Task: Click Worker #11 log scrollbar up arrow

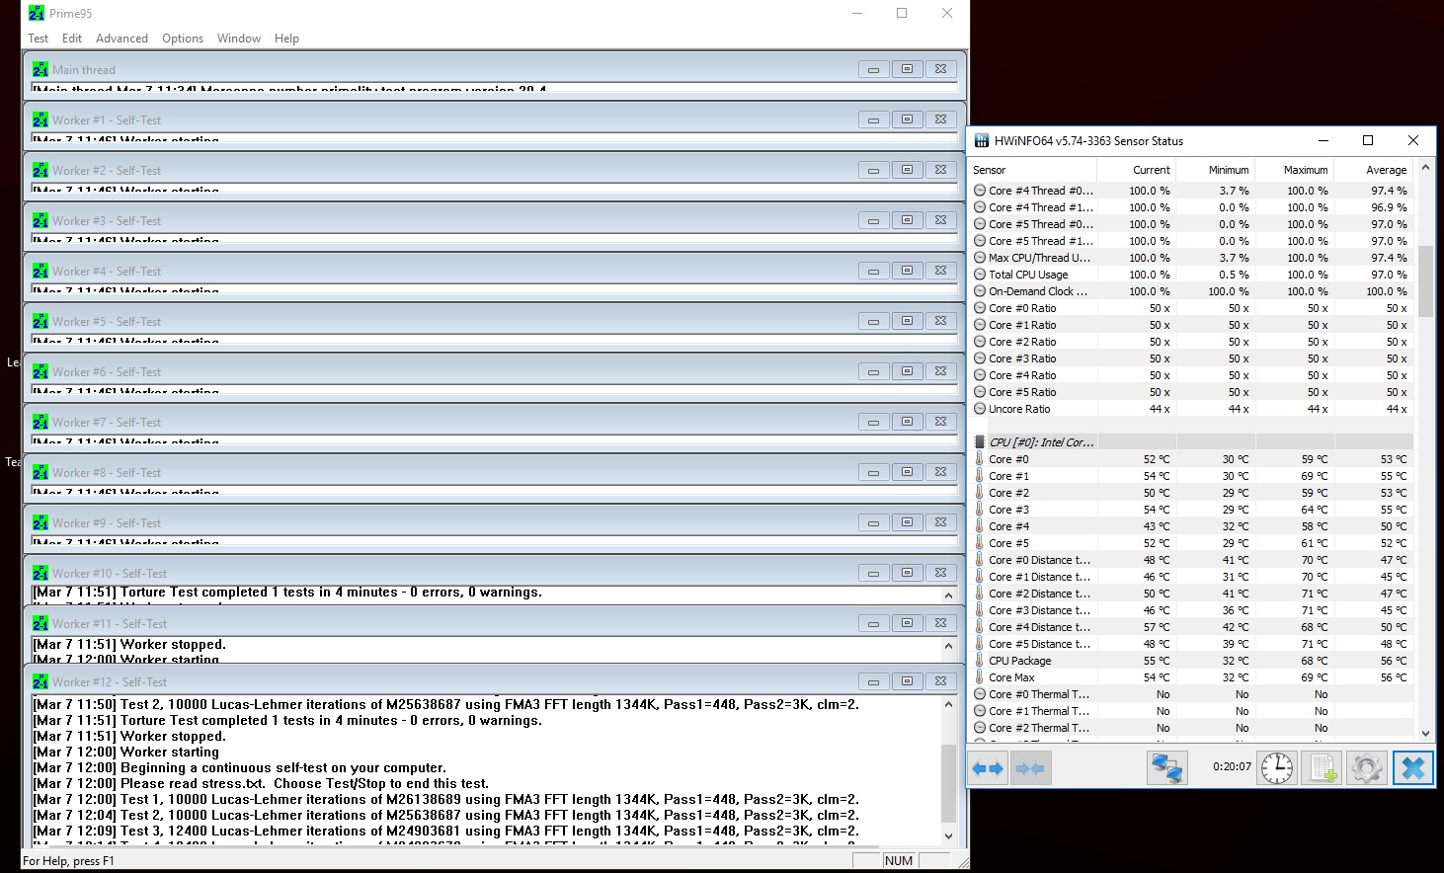Action: 949,646
